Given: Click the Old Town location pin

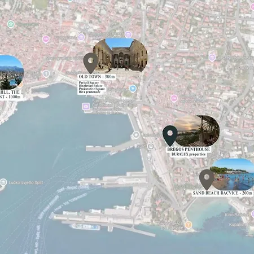Looking at the screenshot, I should coord(91,63).
